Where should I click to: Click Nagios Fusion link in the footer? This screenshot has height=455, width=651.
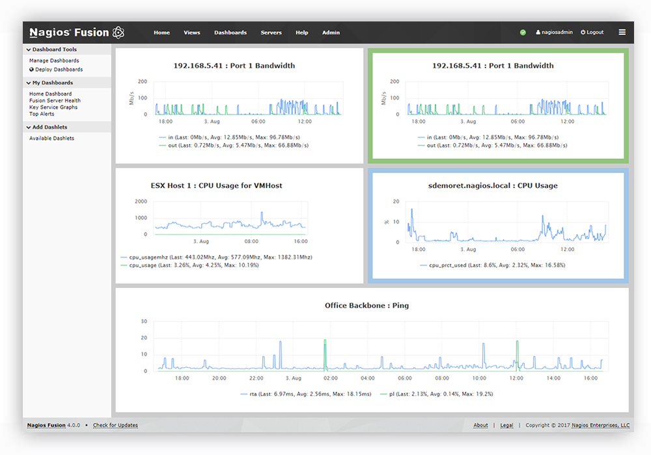pos(46,425)
